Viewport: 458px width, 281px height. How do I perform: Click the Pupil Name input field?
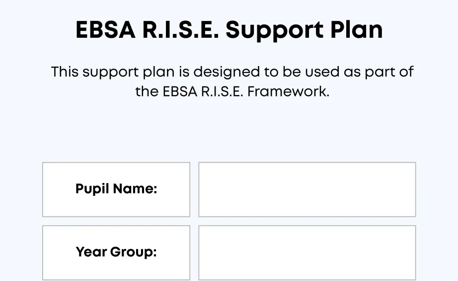[x=307, y=189]
